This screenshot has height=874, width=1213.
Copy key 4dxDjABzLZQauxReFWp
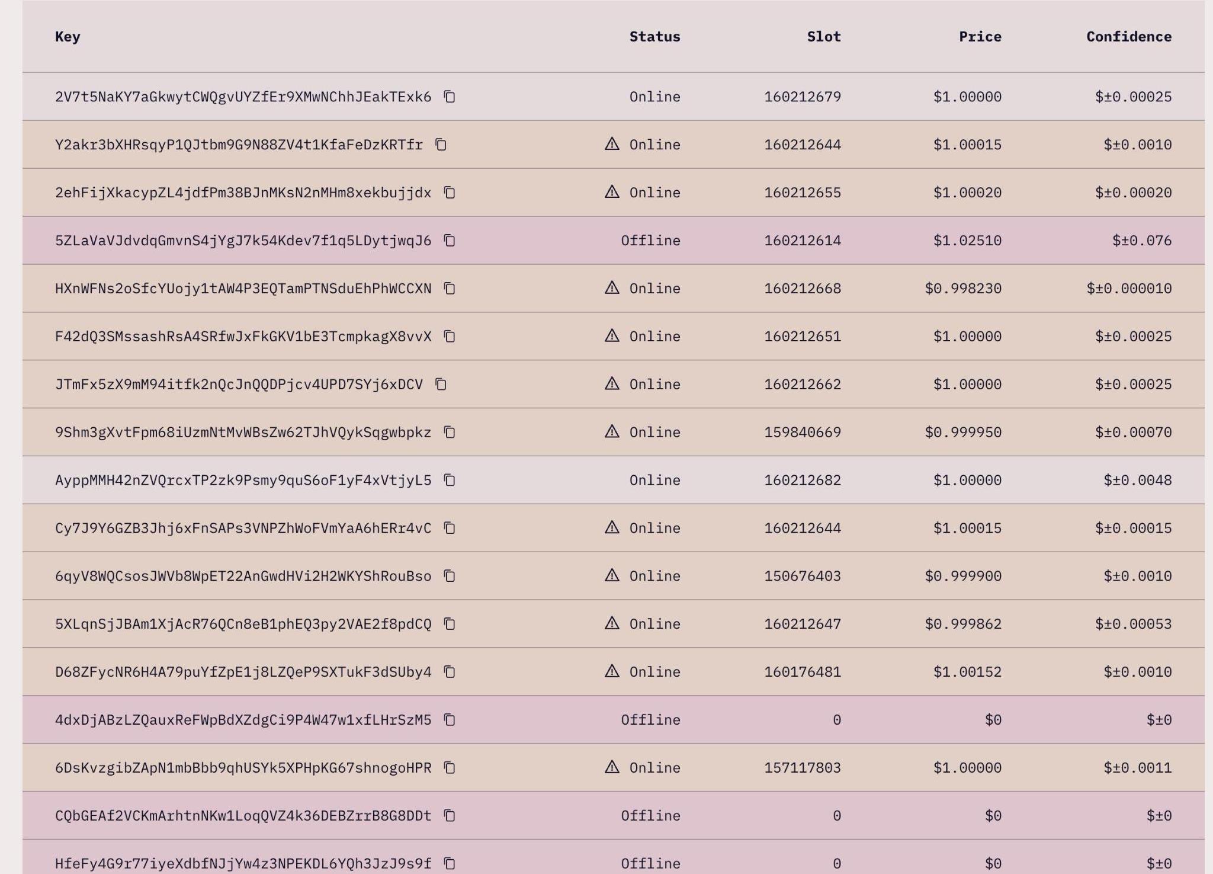450,720
